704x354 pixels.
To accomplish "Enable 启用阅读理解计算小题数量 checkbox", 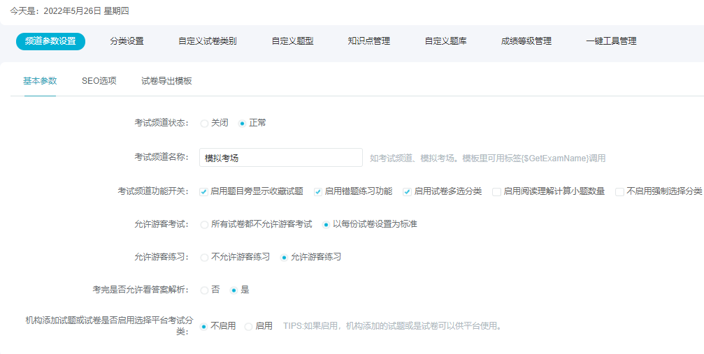I will [496, 191].
